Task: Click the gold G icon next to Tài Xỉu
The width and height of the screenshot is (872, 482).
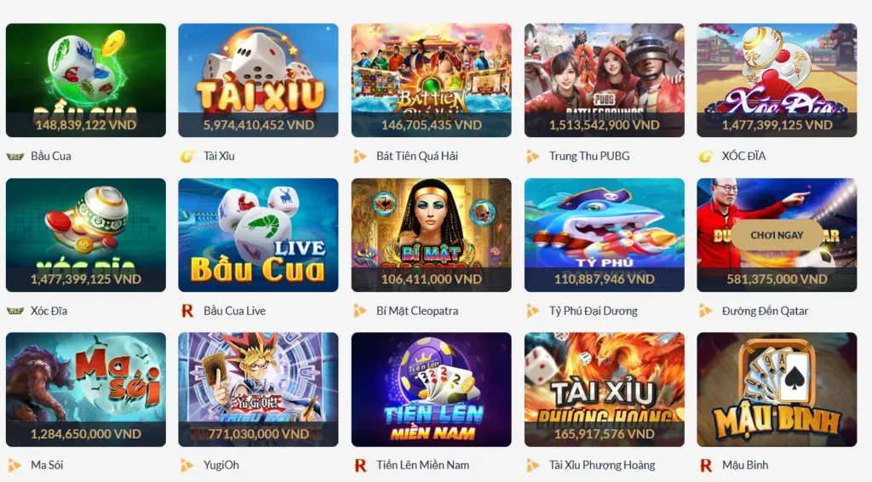Action: [x=187, y=157]
